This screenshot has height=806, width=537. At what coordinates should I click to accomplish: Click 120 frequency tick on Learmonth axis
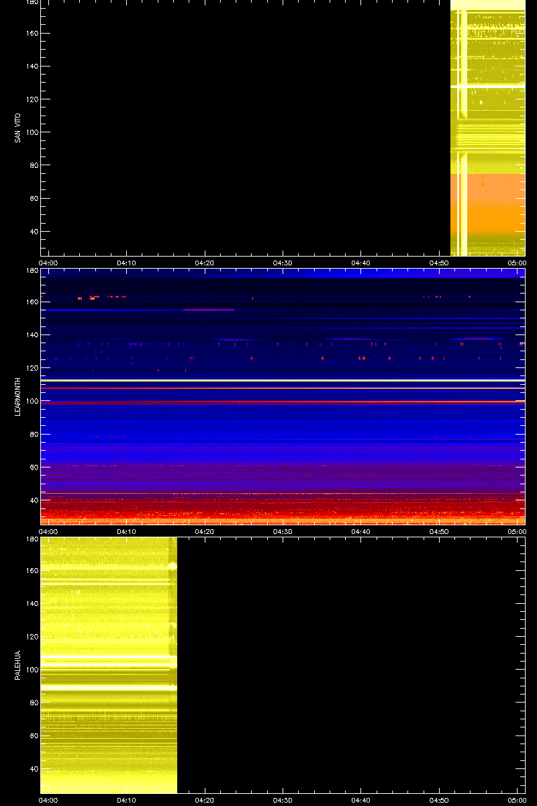click(x=32, y=368)
